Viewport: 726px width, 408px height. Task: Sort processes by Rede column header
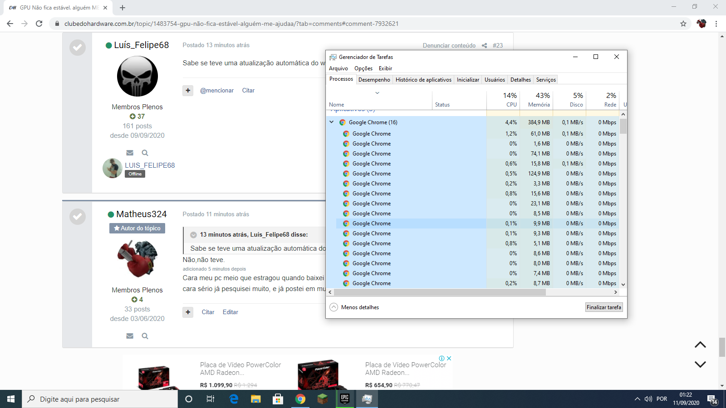(x=603, y=100)
